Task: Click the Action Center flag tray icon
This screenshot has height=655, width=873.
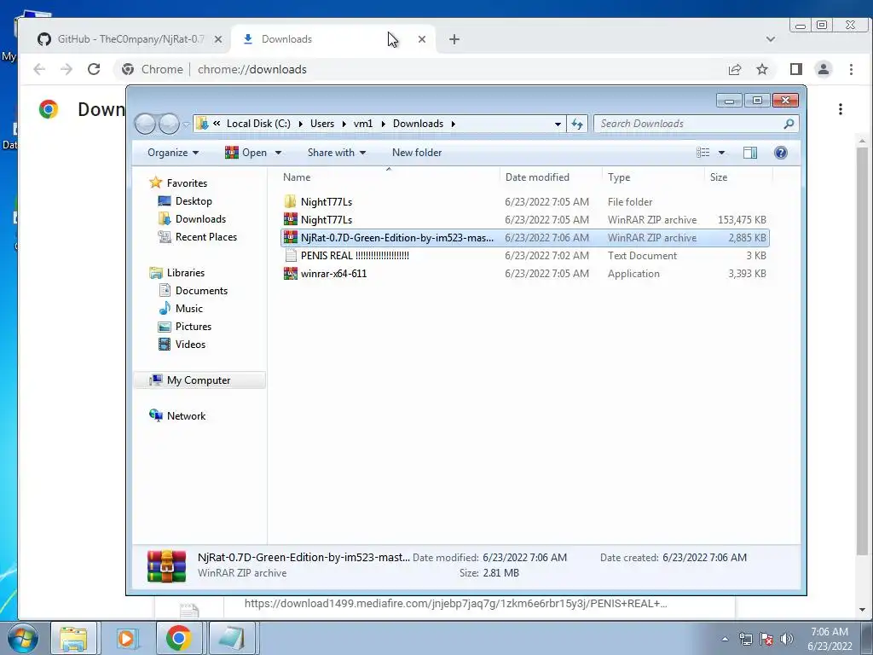Action: coord(766,639)
